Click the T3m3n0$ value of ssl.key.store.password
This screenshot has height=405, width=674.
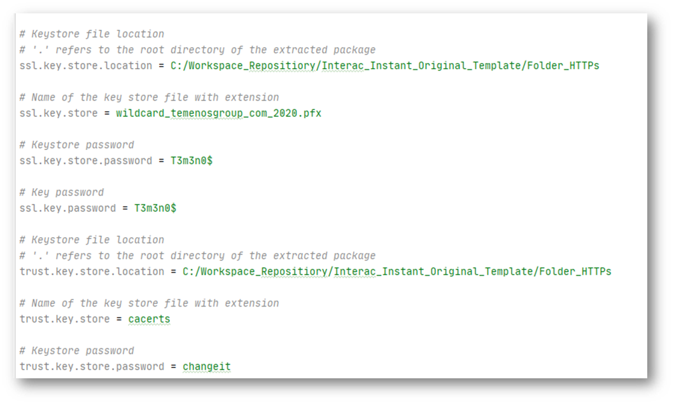[191, 161]
